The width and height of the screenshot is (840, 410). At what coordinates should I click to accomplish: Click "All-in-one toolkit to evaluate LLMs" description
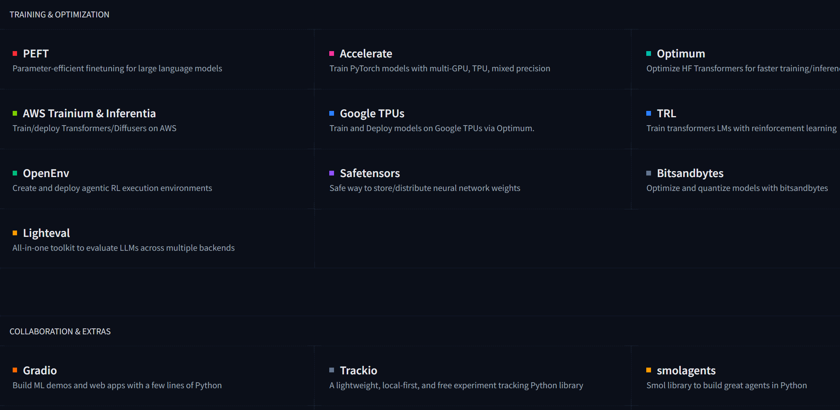124,248
